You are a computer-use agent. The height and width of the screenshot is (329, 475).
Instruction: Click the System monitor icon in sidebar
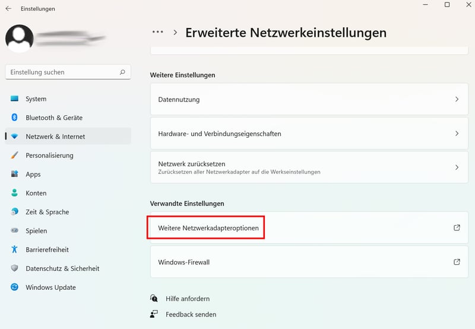(15, 99)
